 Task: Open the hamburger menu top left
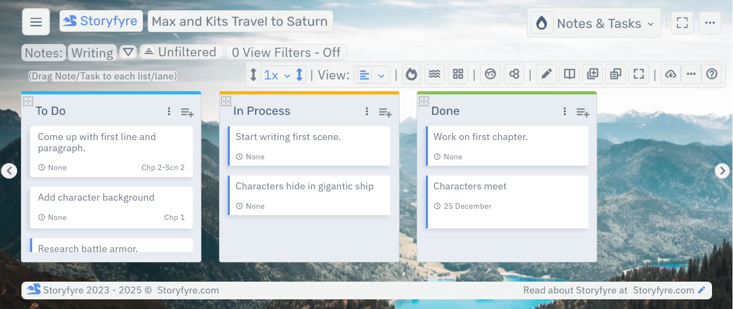tap(35, 21)
